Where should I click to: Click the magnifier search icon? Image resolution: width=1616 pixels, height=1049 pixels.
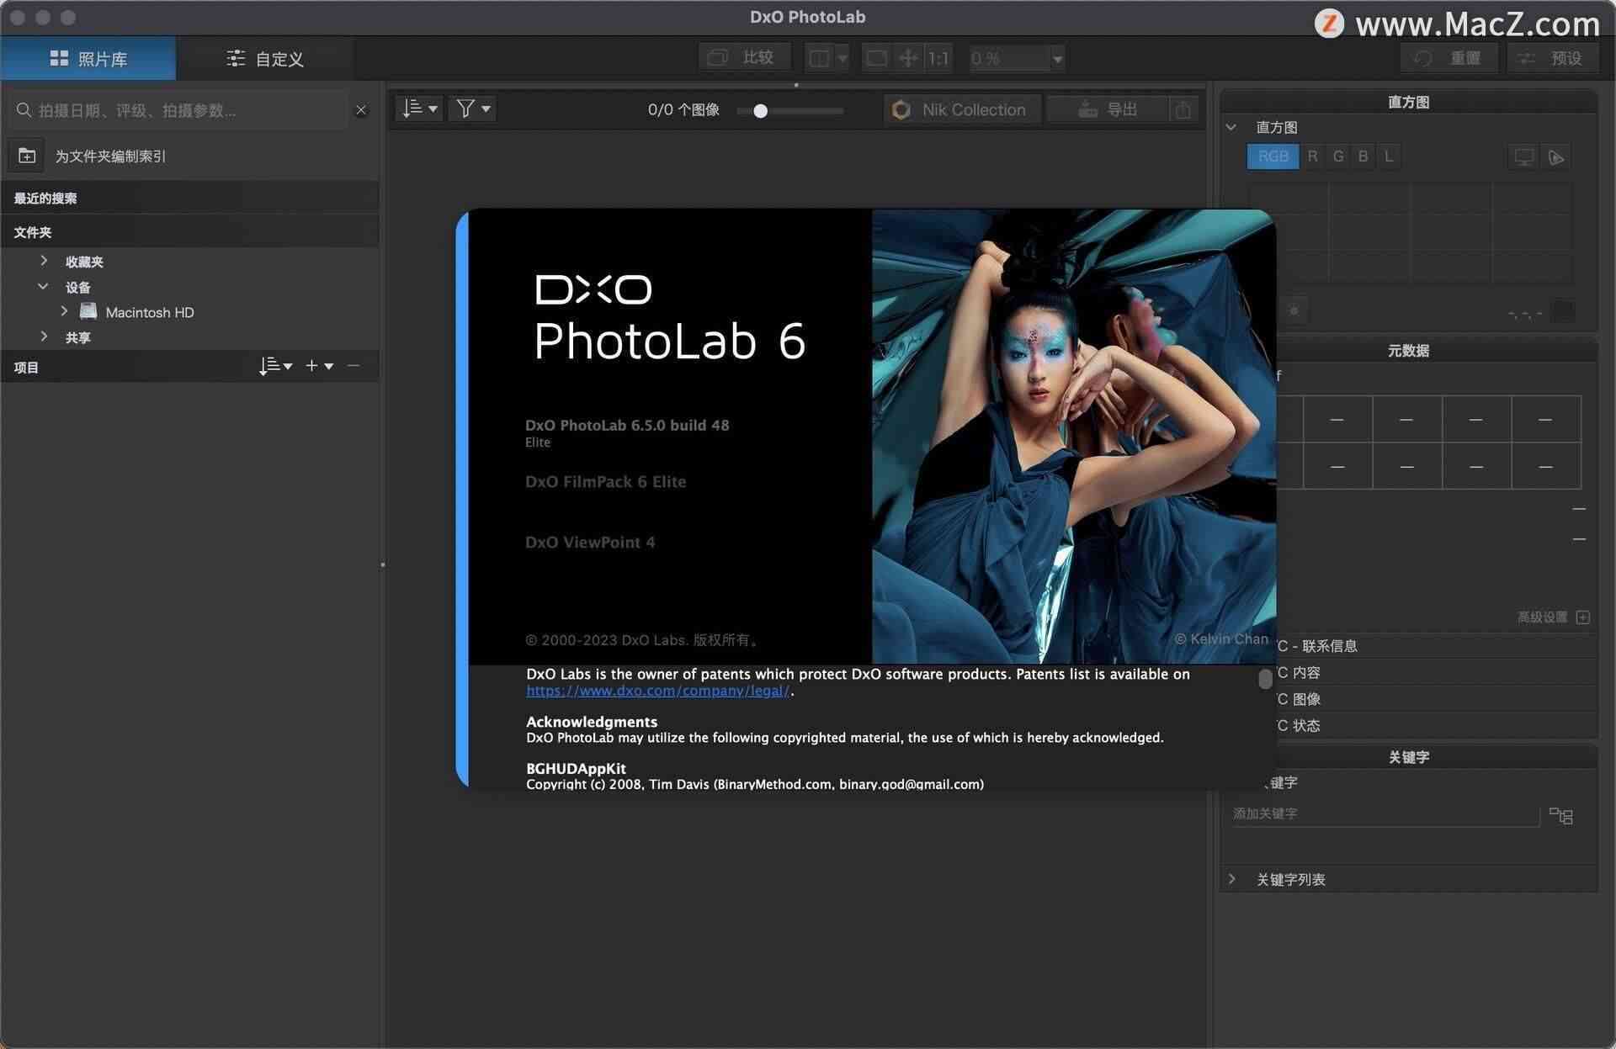24,110
